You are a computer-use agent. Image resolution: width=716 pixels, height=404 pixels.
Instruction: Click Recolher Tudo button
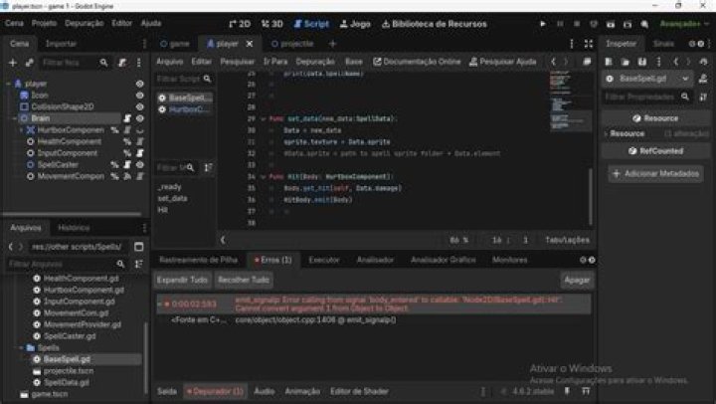point(244,280)
